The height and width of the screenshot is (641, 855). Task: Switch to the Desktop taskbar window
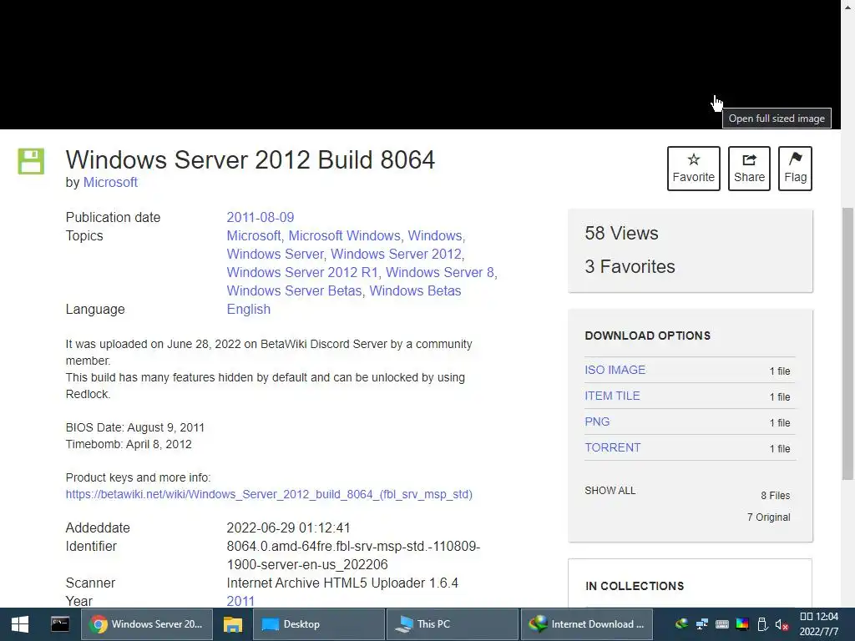(x=319, y=624)
